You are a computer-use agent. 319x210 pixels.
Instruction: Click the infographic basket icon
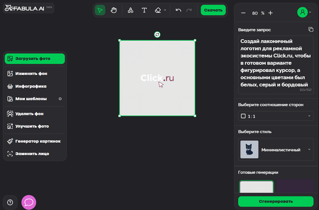[x=10, y=86]
